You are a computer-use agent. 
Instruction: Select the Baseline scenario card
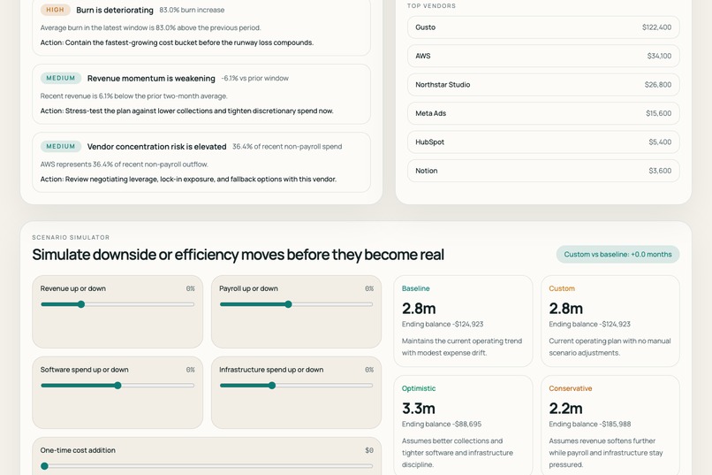463,321
